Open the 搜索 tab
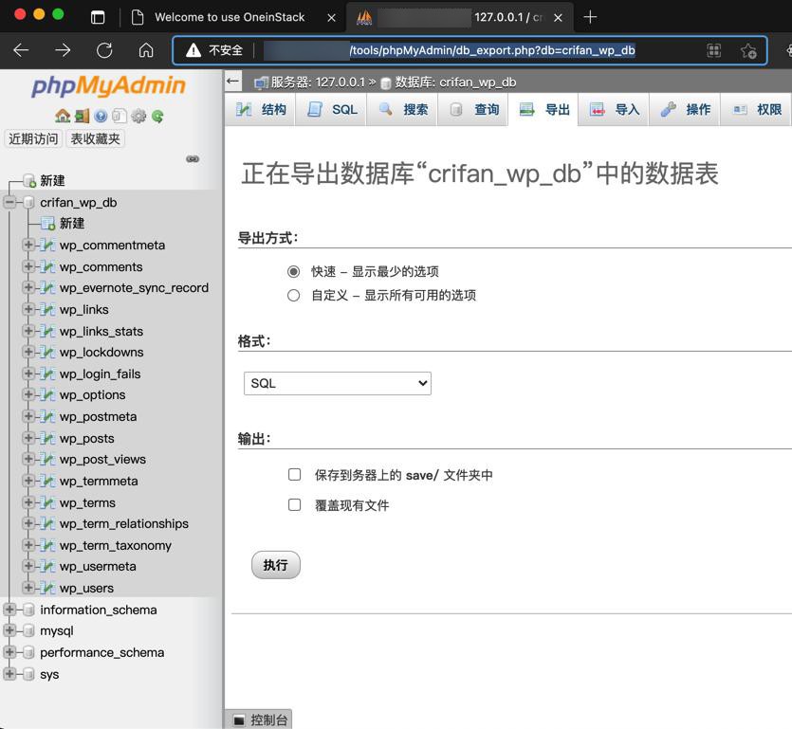The width and height of the screenshot is (792, 729). click(402, 110)
